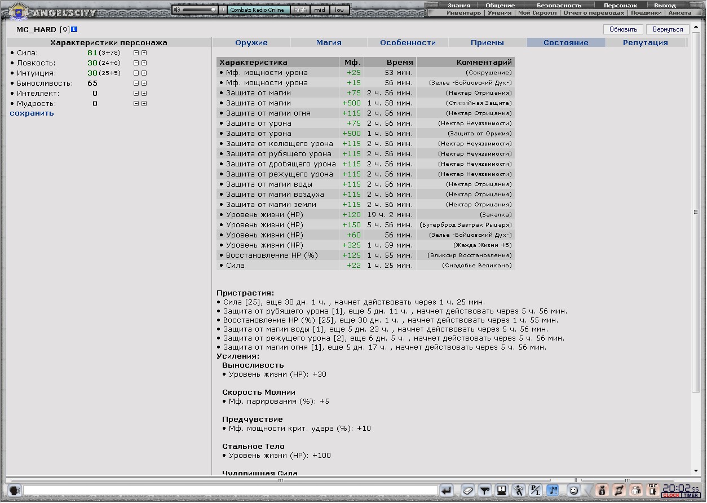Click the MC_HARD info icon
This screenshot has width=707, height=503.
pos(74,29)
